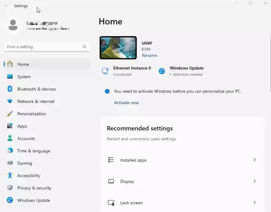Expand Display chevron arrow

[254, 181]
